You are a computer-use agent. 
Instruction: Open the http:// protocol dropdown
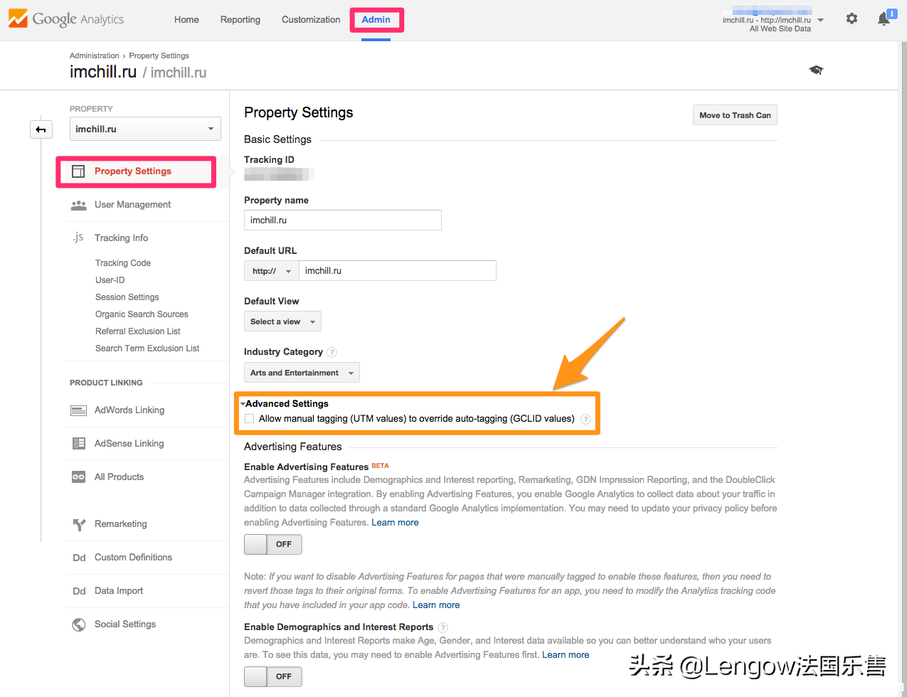point(272,271)
